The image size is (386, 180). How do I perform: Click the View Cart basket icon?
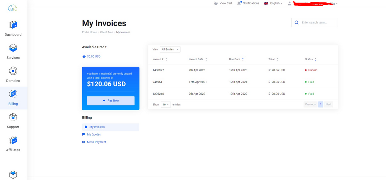[216, 4]
